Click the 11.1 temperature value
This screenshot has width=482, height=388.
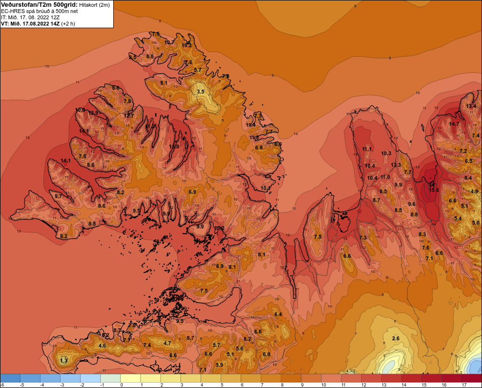point(367,149)
